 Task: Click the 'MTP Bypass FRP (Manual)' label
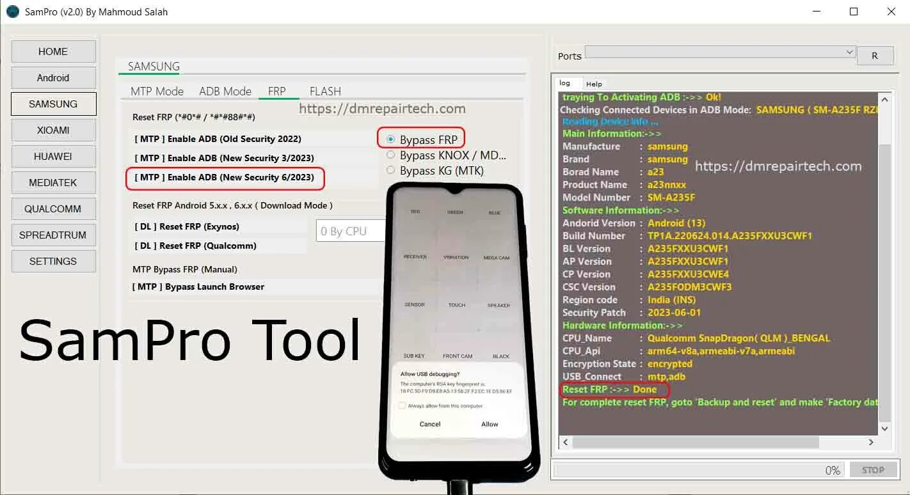point(185,269)
